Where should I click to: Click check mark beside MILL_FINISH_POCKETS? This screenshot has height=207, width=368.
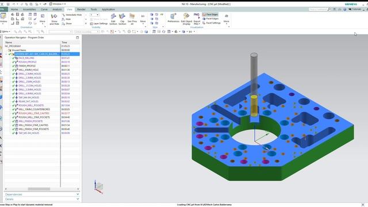(x=13, y=121)
